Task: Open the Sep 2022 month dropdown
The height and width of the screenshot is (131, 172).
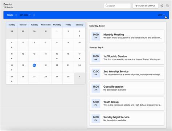Action: 25,15
